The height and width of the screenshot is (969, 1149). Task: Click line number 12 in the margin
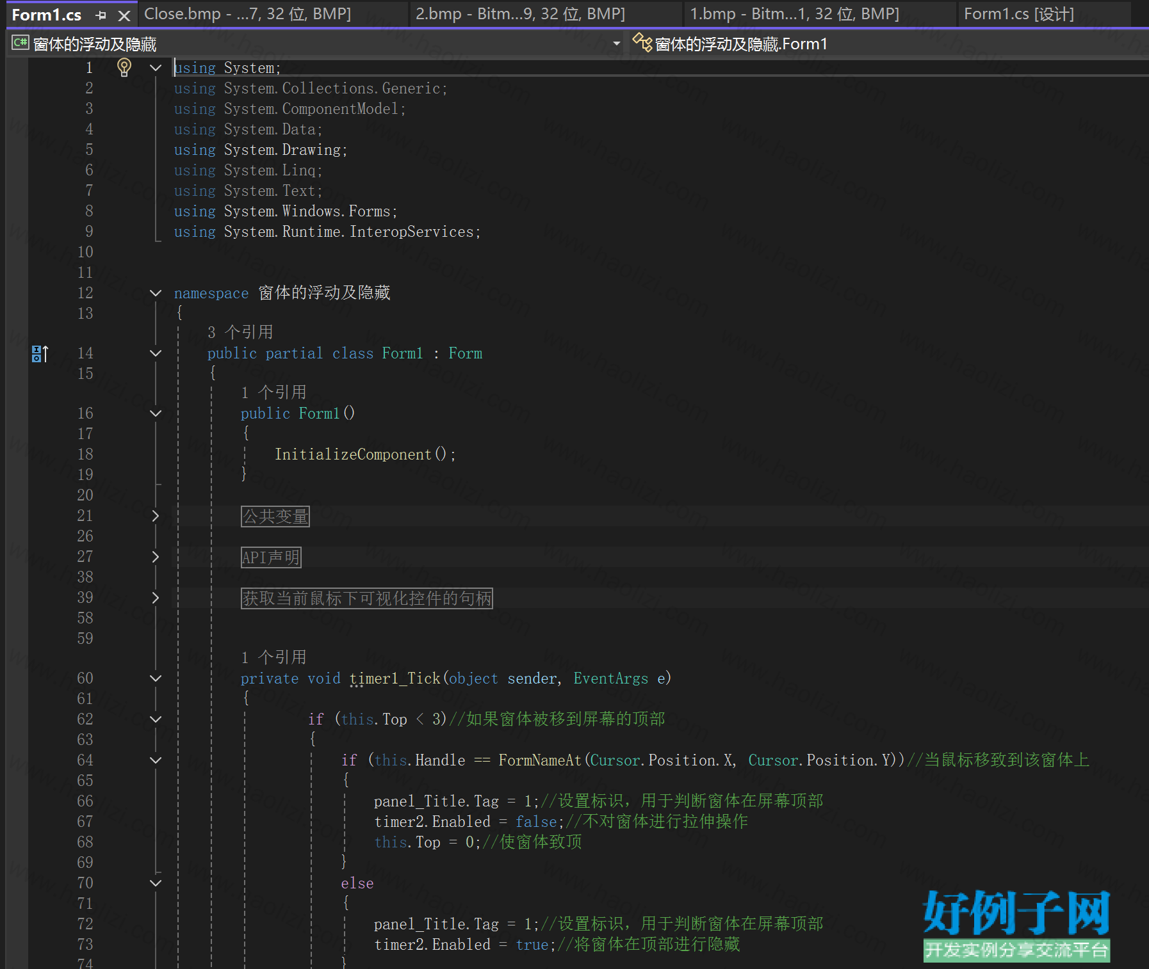tap(85, 293)
